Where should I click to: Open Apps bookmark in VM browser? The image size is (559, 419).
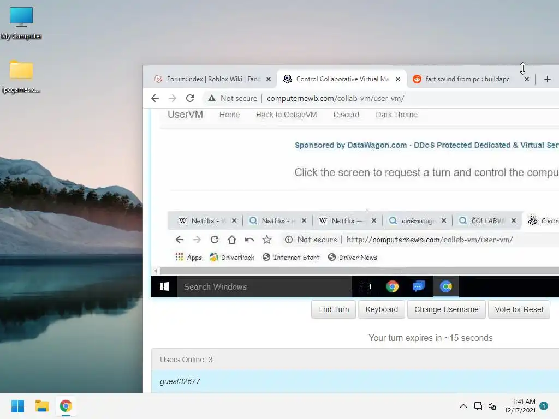tap(188, 258)
